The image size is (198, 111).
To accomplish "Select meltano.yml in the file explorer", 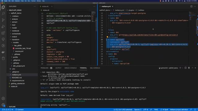I will pos(16,75).
